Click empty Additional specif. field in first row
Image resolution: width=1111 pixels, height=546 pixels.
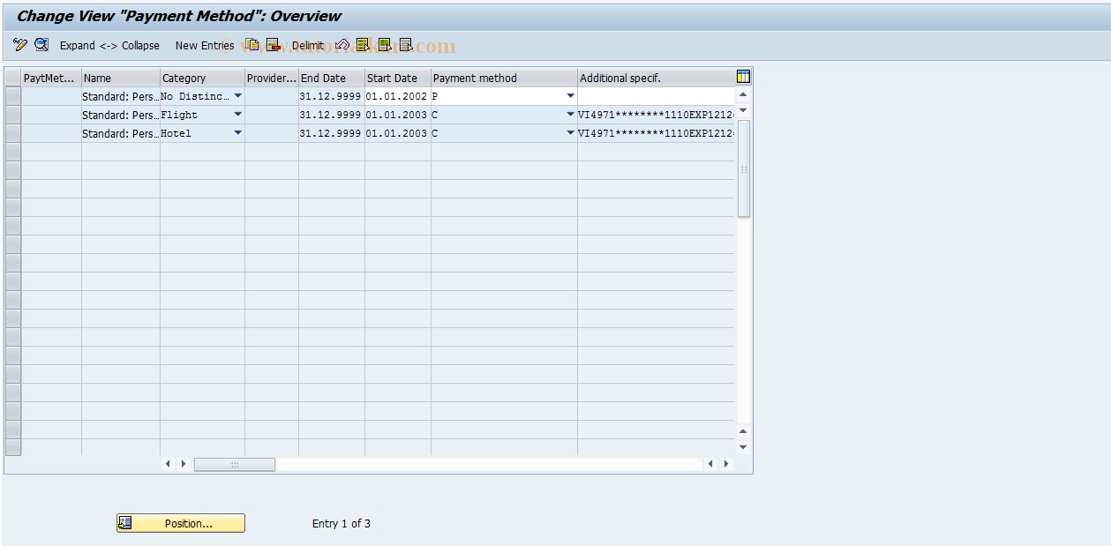[x=656, y=96]
